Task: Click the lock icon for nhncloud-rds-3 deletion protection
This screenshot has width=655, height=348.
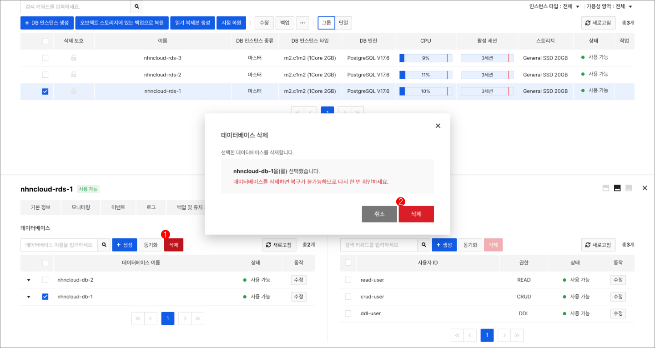Action: coord(74,58)
